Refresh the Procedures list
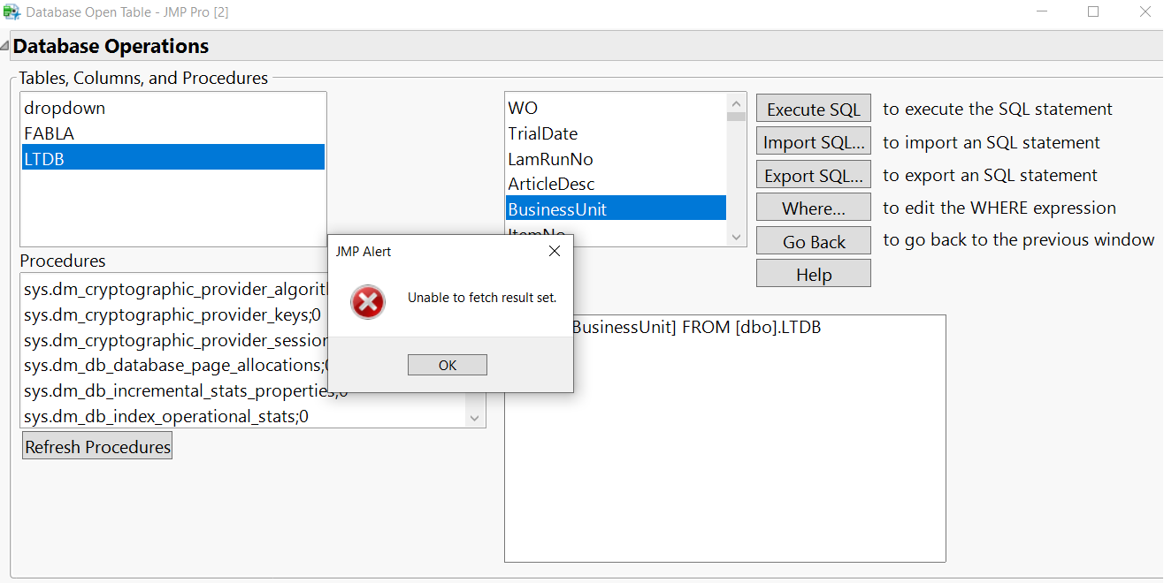 tap(96, 445)
